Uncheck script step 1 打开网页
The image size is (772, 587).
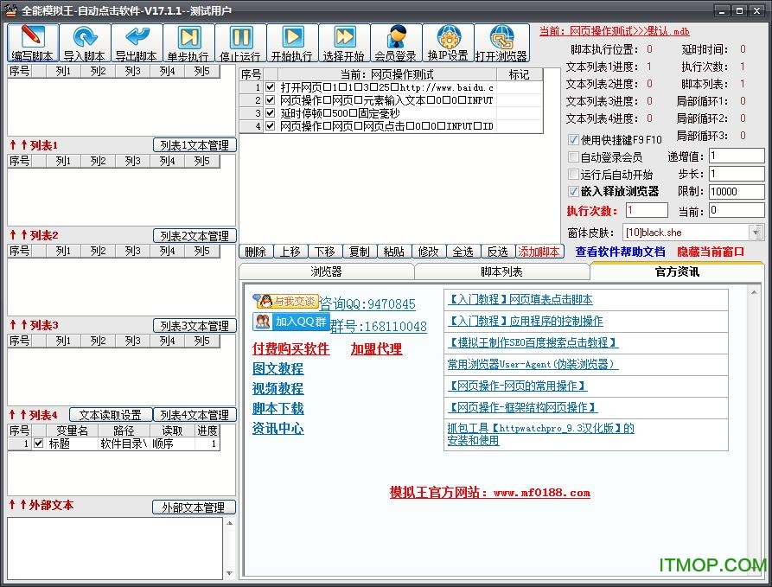click(x=270, y=87)
